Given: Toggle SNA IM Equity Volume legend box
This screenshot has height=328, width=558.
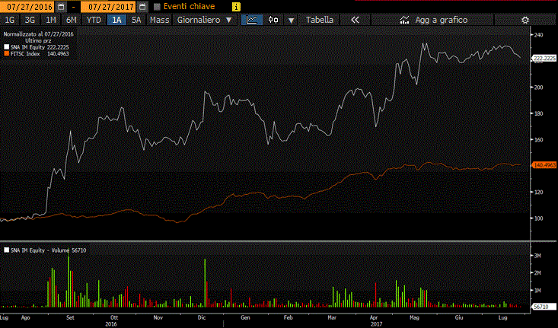Looking at the screenshot, I should [x=7, y=250].
